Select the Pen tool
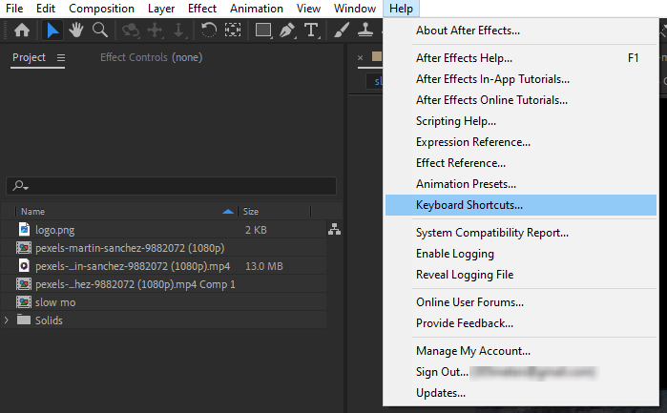 [x=287, y=30]
